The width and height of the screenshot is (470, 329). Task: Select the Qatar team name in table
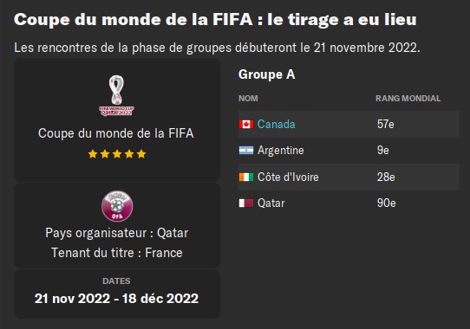(271, 203)
